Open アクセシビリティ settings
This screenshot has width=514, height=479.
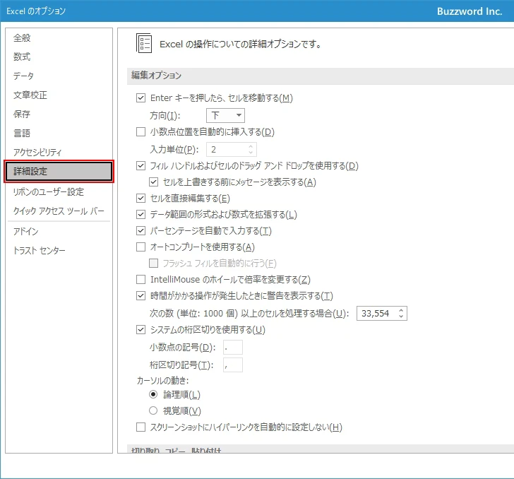[x=37, y=152]
